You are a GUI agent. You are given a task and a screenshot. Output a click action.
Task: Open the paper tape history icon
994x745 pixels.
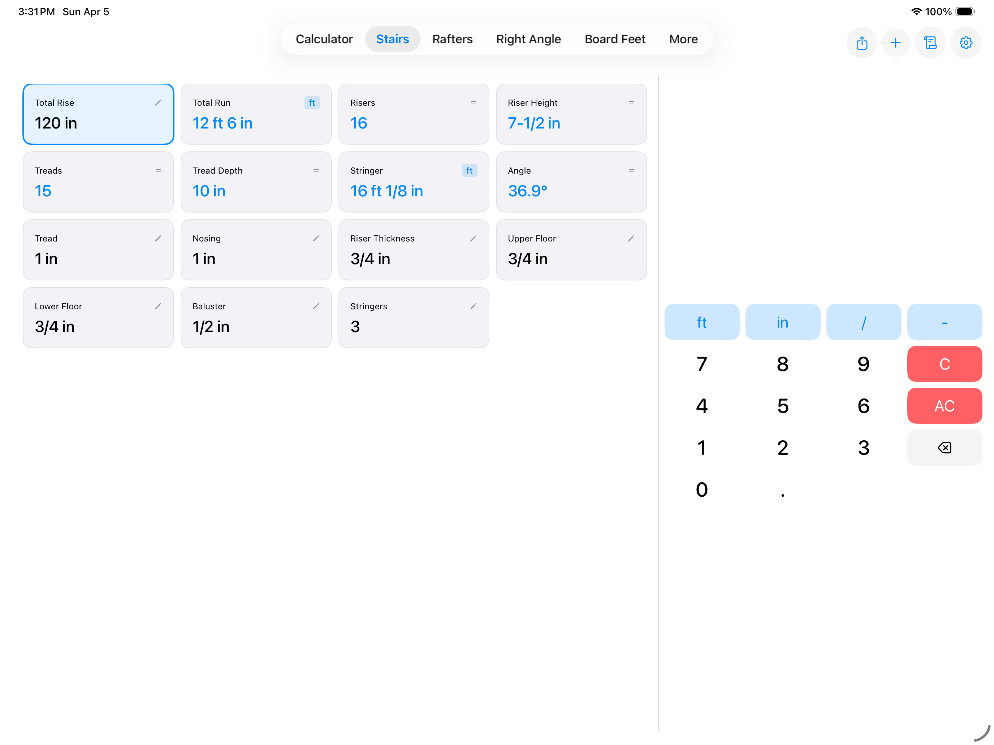click(931, 43)
